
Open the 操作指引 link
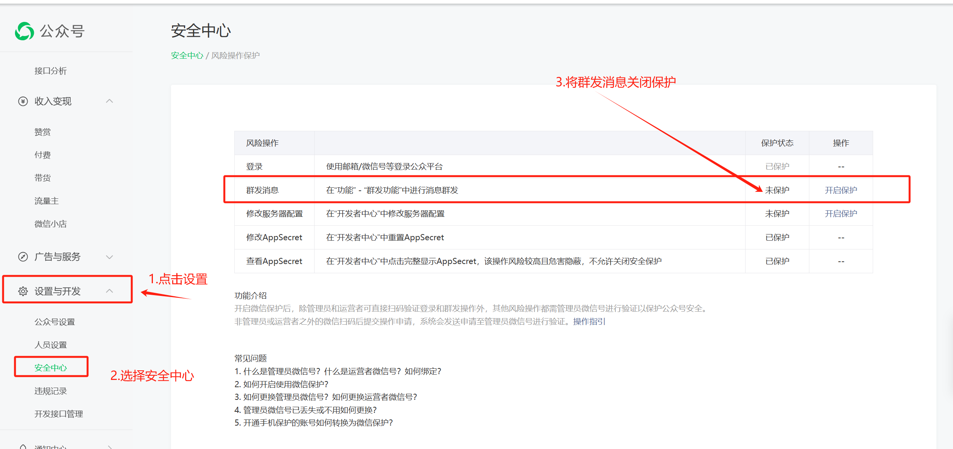[x=589, y=322]
